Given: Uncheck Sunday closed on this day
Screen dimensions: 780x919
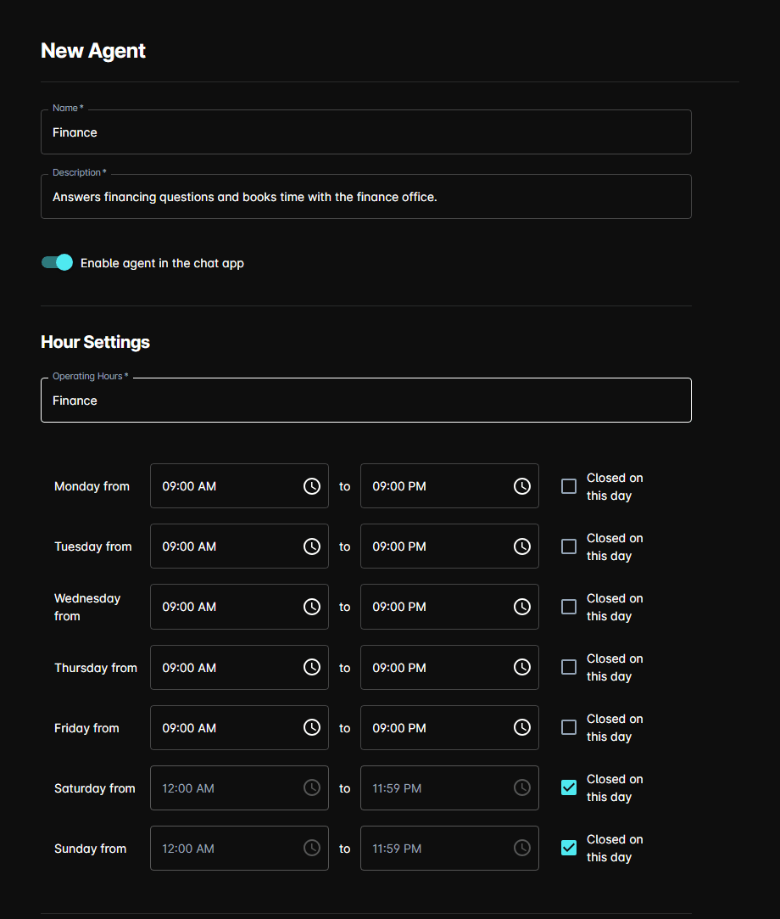Looking at the screenshot, I should pyautogui.click(x=569, y=848).
